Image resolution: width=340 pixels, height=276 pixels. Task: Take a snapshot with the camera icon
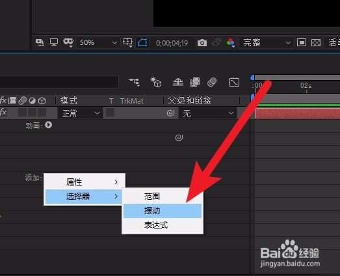point(202,42)
